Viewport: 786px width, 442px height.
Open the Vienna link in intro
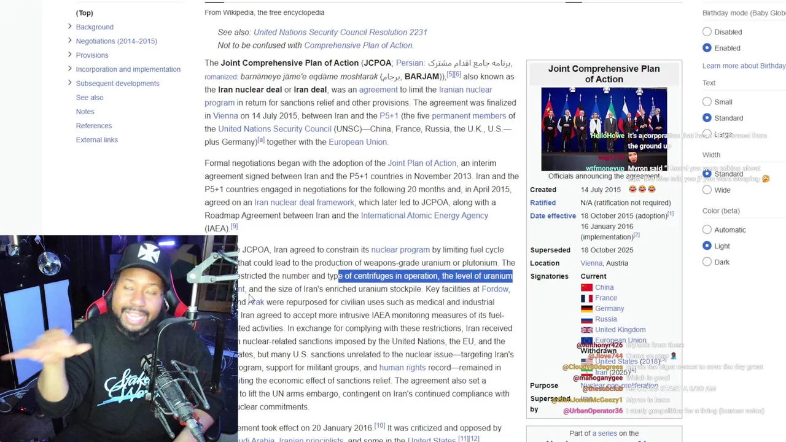pyautogui.click(x=225, y=116)
